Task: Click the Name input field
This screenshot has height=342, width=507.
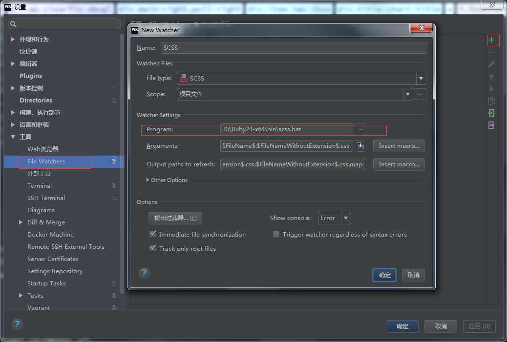Action: tap(293, 48)
